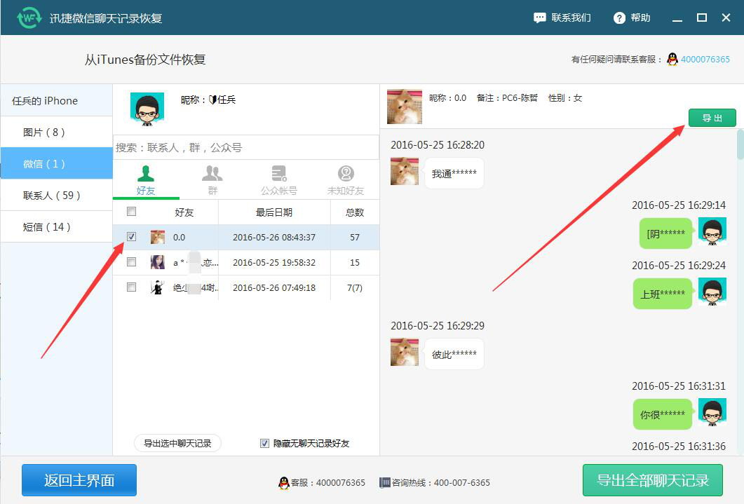
Task: Switch to the 公众帐号 tab
Action: [278, 181]
